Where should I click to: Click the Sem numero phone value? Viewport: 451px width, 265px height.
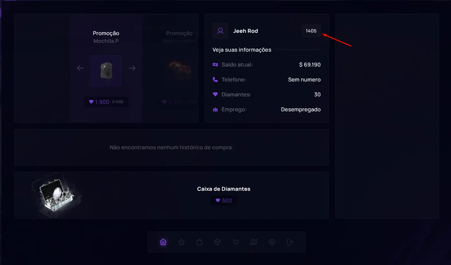[304, 79]
